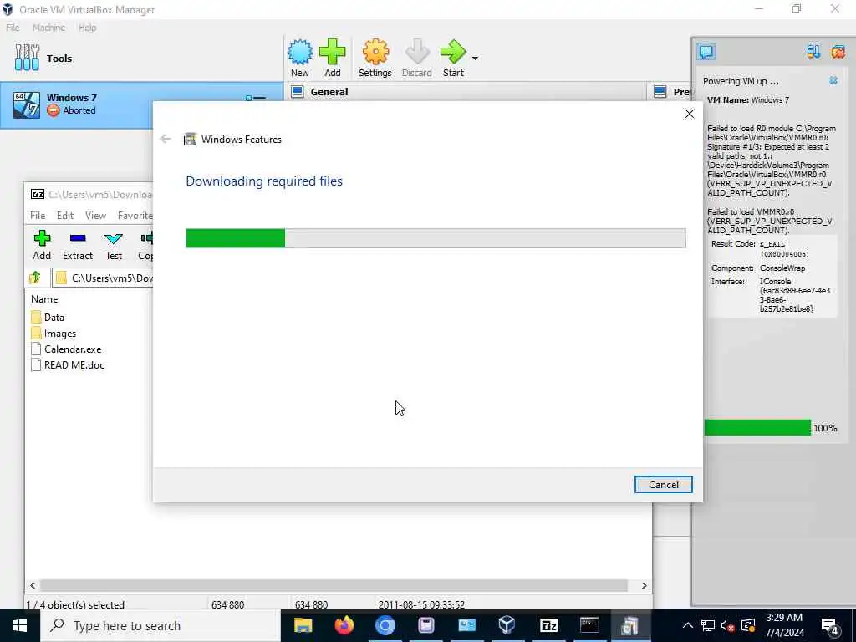The width and height of the screenshot is (856, 642).
Task: Select Calendar.exe in the 7-Zip list
Action: [x=67, y=349]
